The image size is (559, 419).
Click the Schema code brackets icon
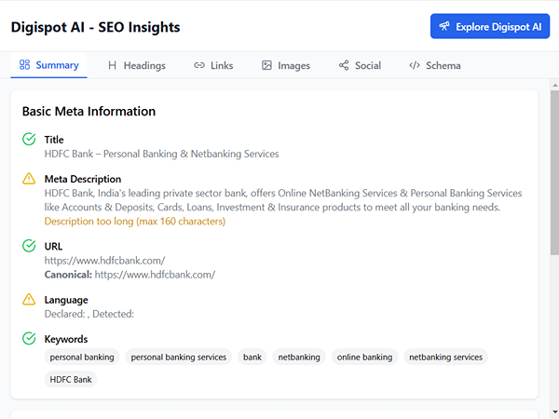[x=415, y=65]
